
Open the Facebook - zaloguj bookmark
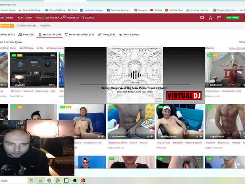[92, 10]
